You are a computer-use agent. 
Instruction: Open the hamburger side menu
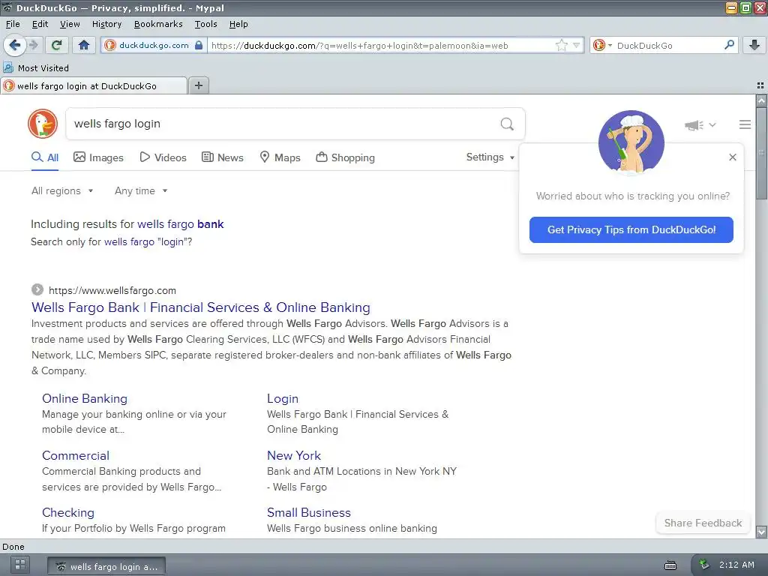click(x=745, y=124)
